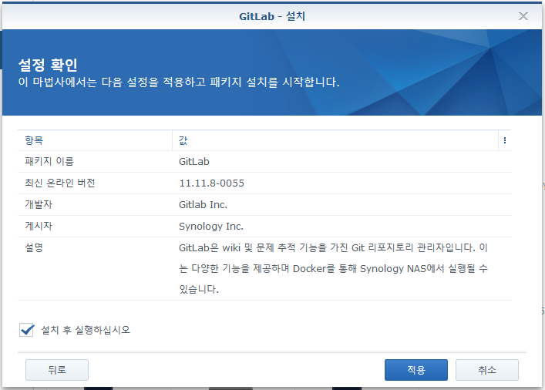The image size is (545, 390).
Task: Select the 항목 column header
Action: [x=95, y=140]
